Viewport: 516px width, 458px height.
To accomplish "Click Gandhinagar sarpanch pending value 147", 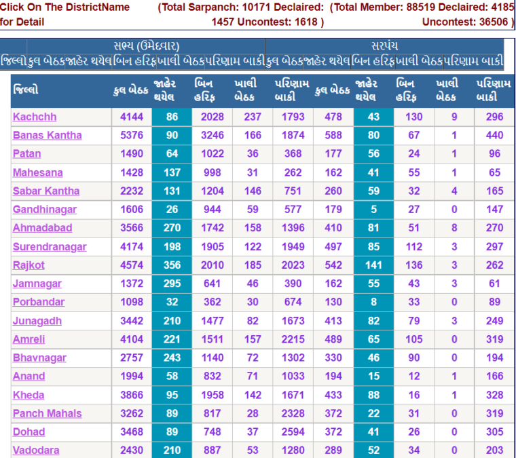I will 494,209.
